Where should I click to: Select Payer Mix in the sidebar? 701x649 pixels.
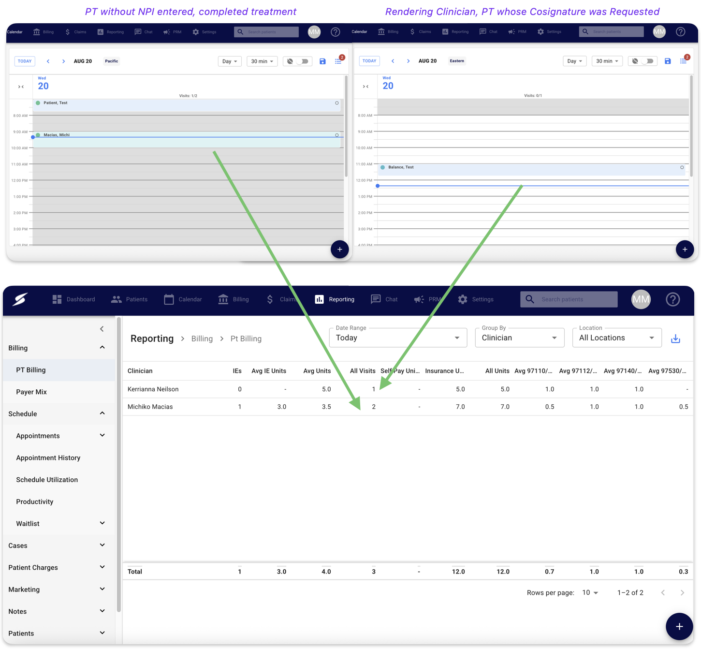click(x=31, y=392)
